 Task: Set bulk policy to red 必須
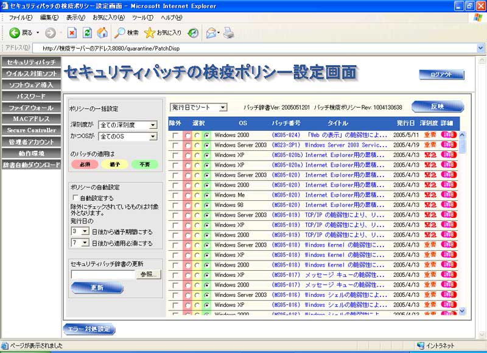pos(85,164)
